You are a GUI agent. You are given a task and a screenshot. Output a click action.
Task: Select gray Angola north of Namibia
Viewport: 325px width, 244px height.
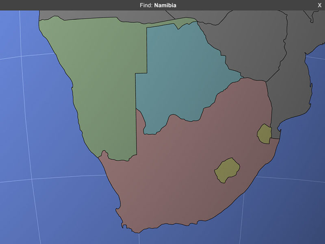tap(102, 14)
